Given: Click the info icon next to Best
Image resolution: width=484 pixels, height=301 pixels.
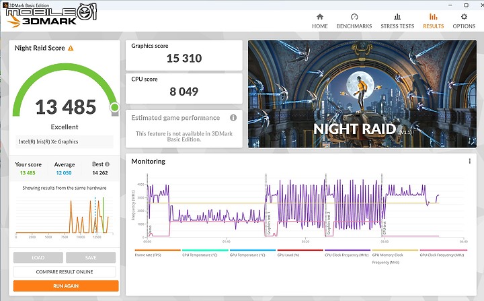Looking at the screenshot, I should pyautogui.click(x=107, y=164).
